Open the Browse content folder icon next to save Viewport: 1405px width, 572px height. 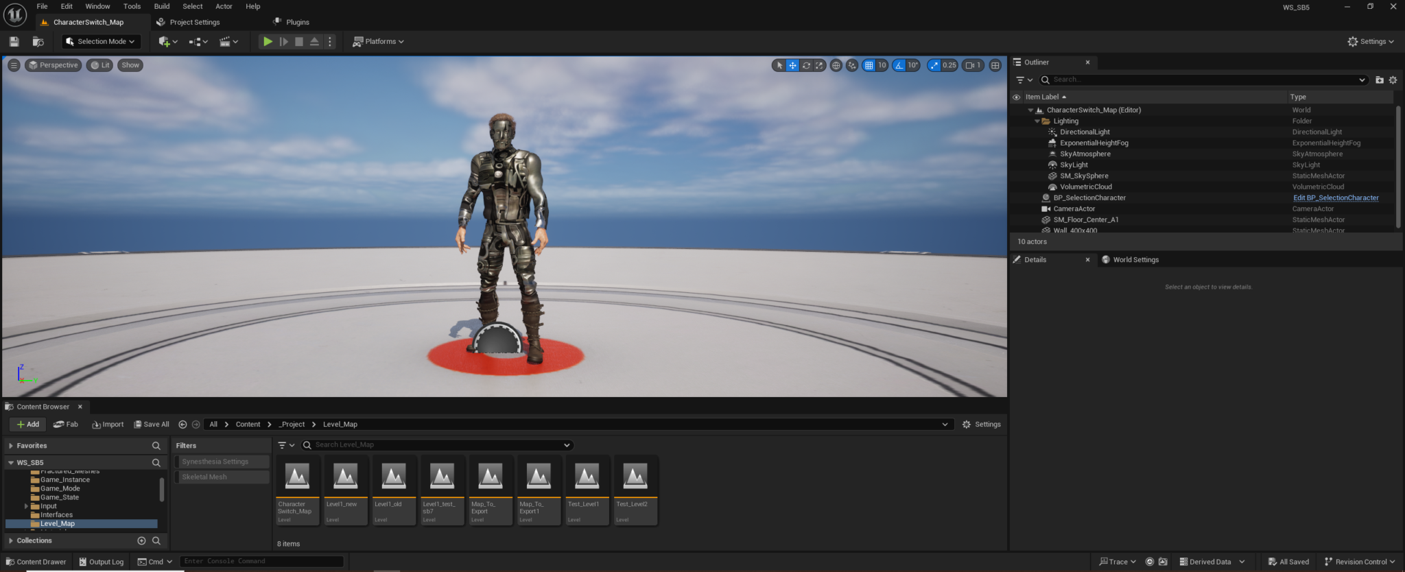(x=38, y=41)
